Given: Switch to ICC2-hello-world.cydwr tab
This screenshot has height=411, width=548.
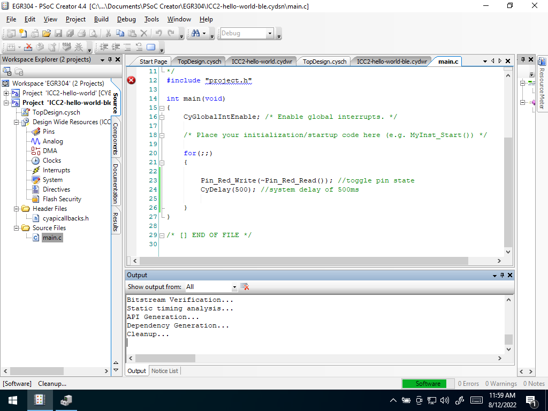Looking at the screenshot, I should coord(262,62).
